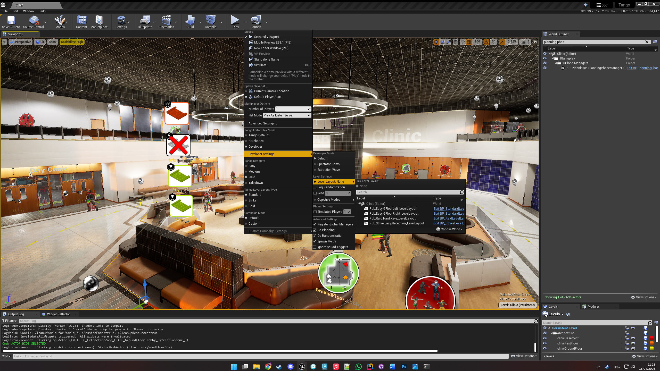
Task: Open the Window menu
Action: (29, 11)
